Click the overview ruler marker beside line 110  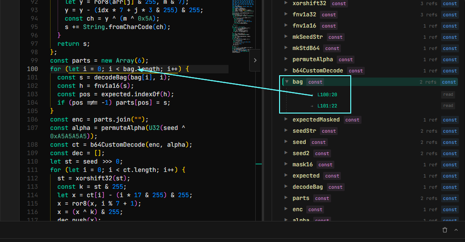(258, 164)
